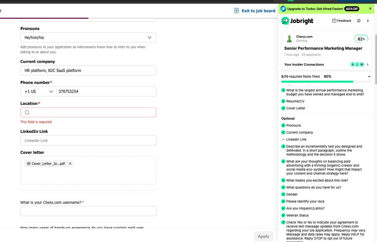Click the Exit to job board icon
The image size is (377, 242).
[x=237, y=11]
